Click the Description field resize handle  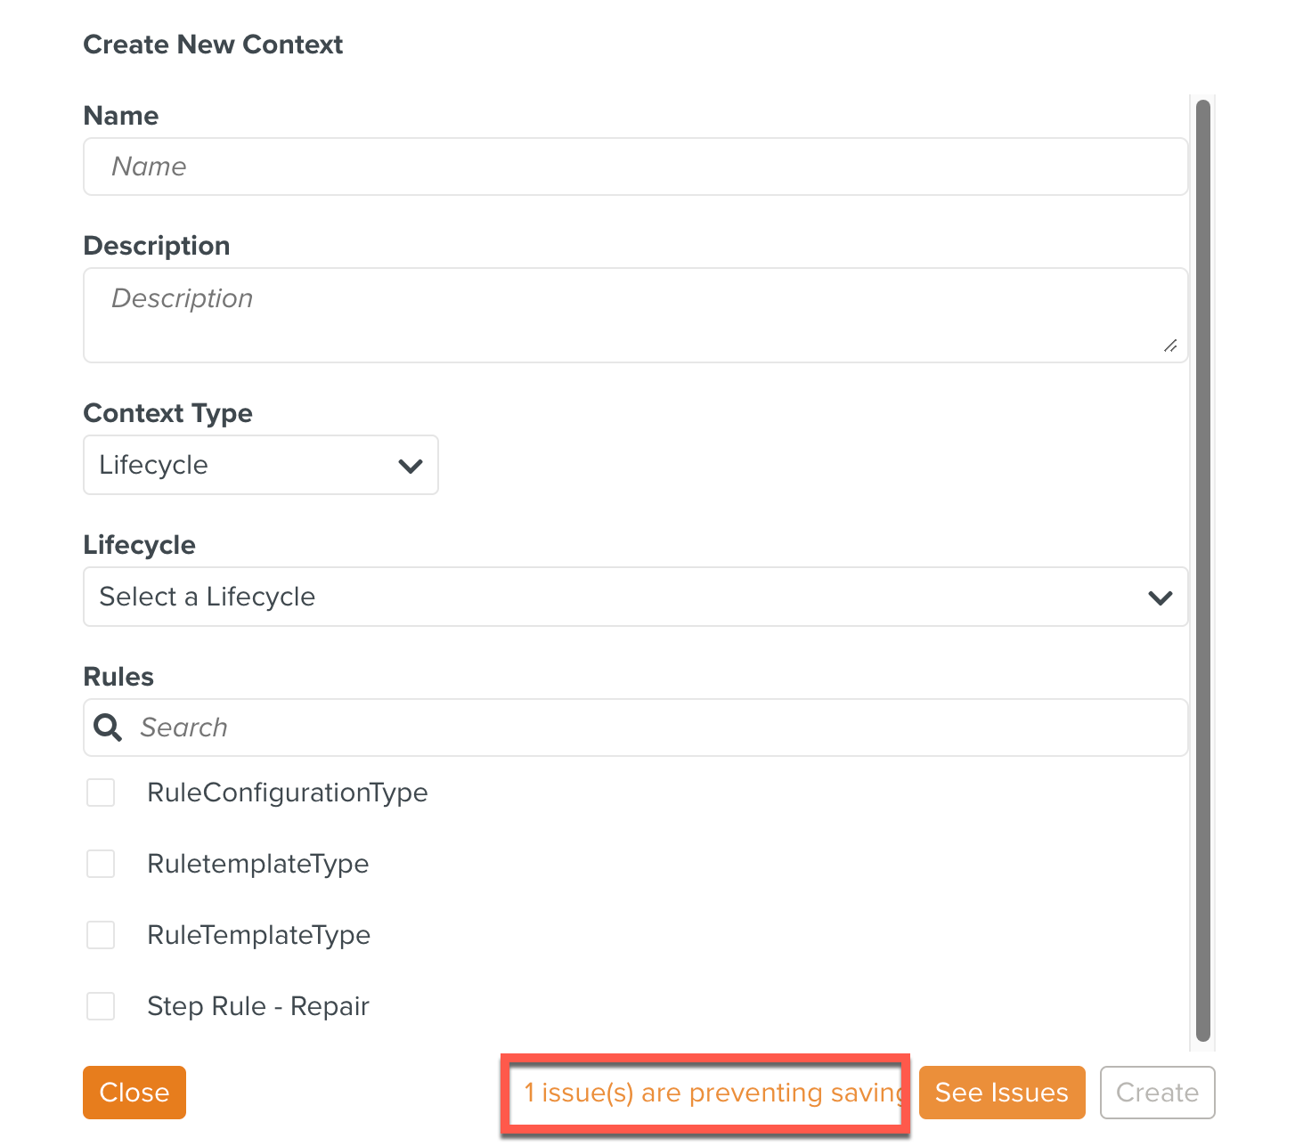coord(1169,346)
